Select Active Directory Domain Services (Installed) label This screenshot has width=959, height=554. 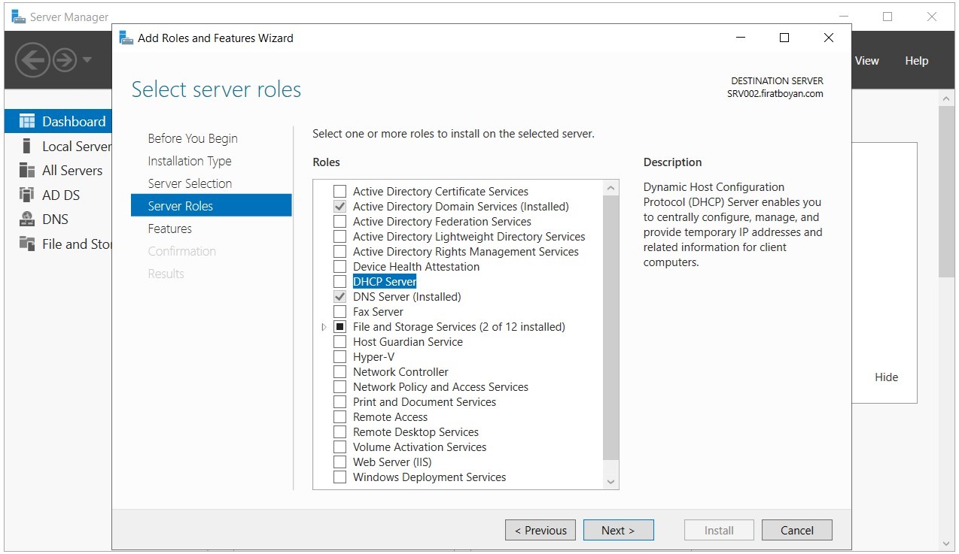pyautogui.click(x=461, y=207)
